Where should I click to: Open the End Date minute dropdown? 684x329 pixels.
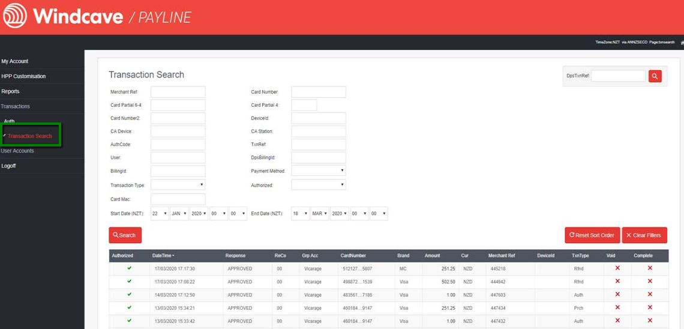click(379, 213)
